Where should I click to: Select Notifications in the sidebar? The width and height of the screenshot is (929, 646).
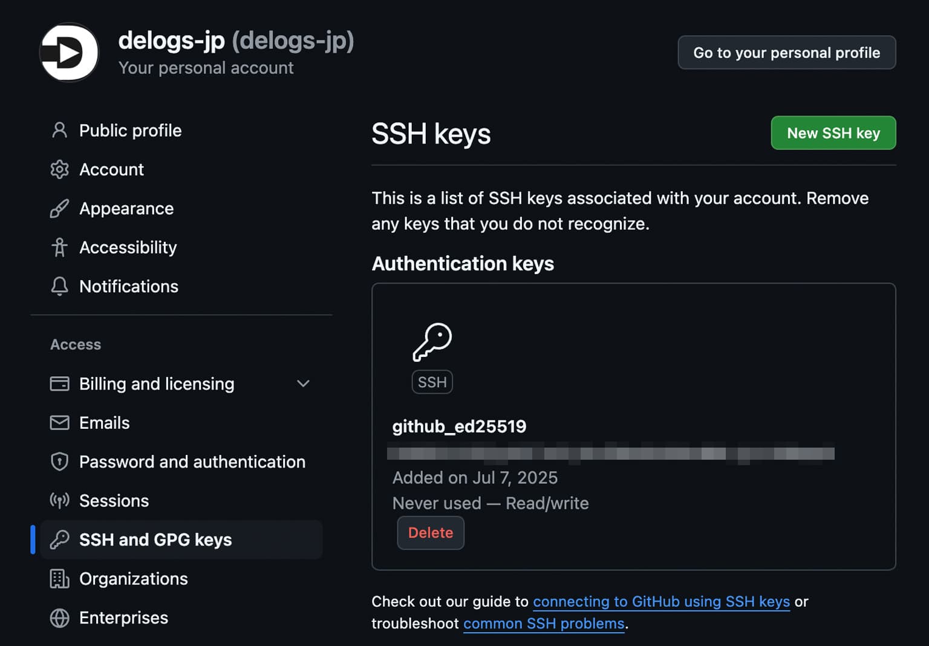tap(181, 286)
